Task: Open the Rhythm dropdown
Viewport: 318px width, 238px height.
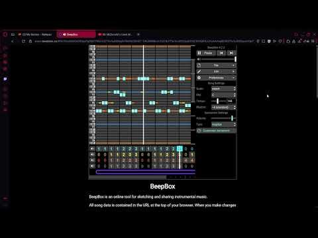Action: pos(223,107)
